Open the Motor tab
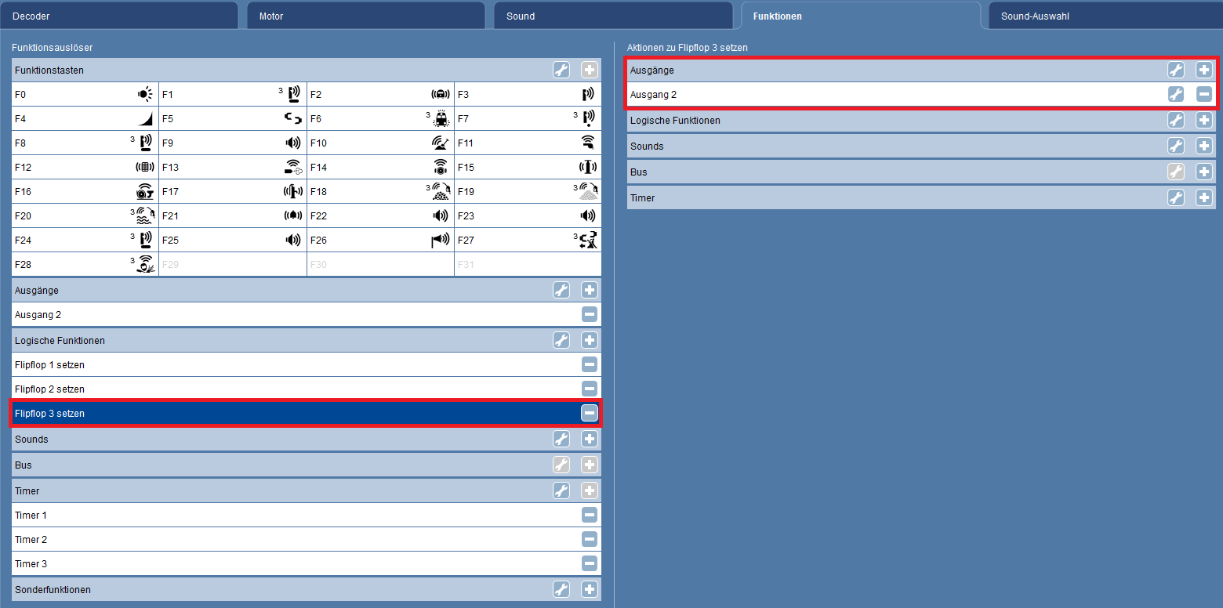1223x608 pixels. tap(365, 16)
